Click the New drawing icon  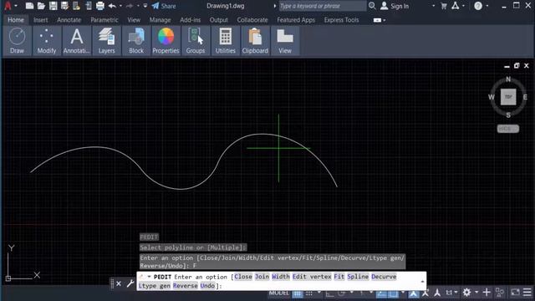pos(30,6)
